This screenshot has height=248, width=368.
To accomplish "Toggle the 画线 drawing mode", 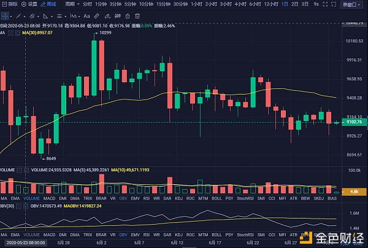I will [48, 4].
